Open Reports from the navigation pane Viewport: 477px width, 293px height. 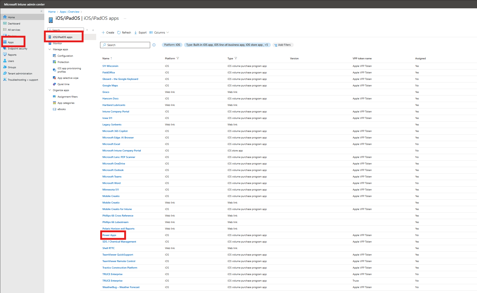12,55
